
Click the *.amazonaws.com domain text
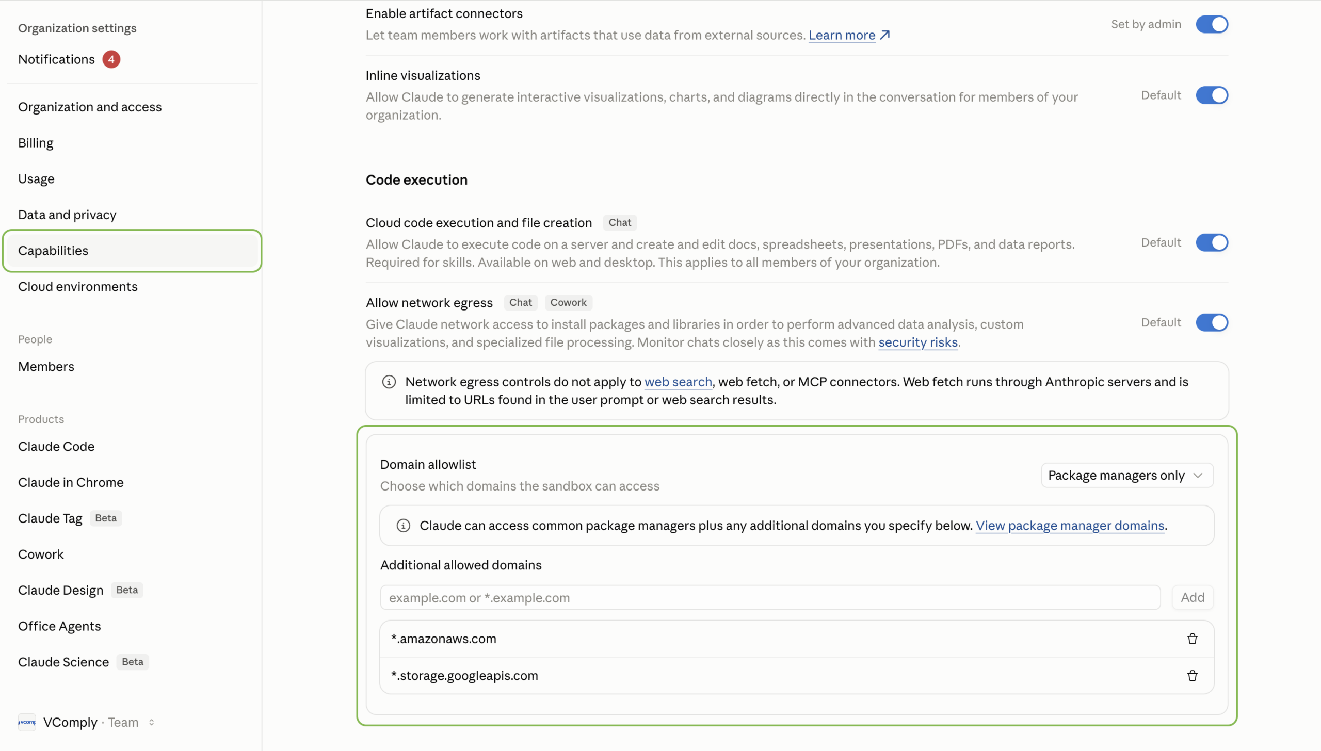(443, 639)
